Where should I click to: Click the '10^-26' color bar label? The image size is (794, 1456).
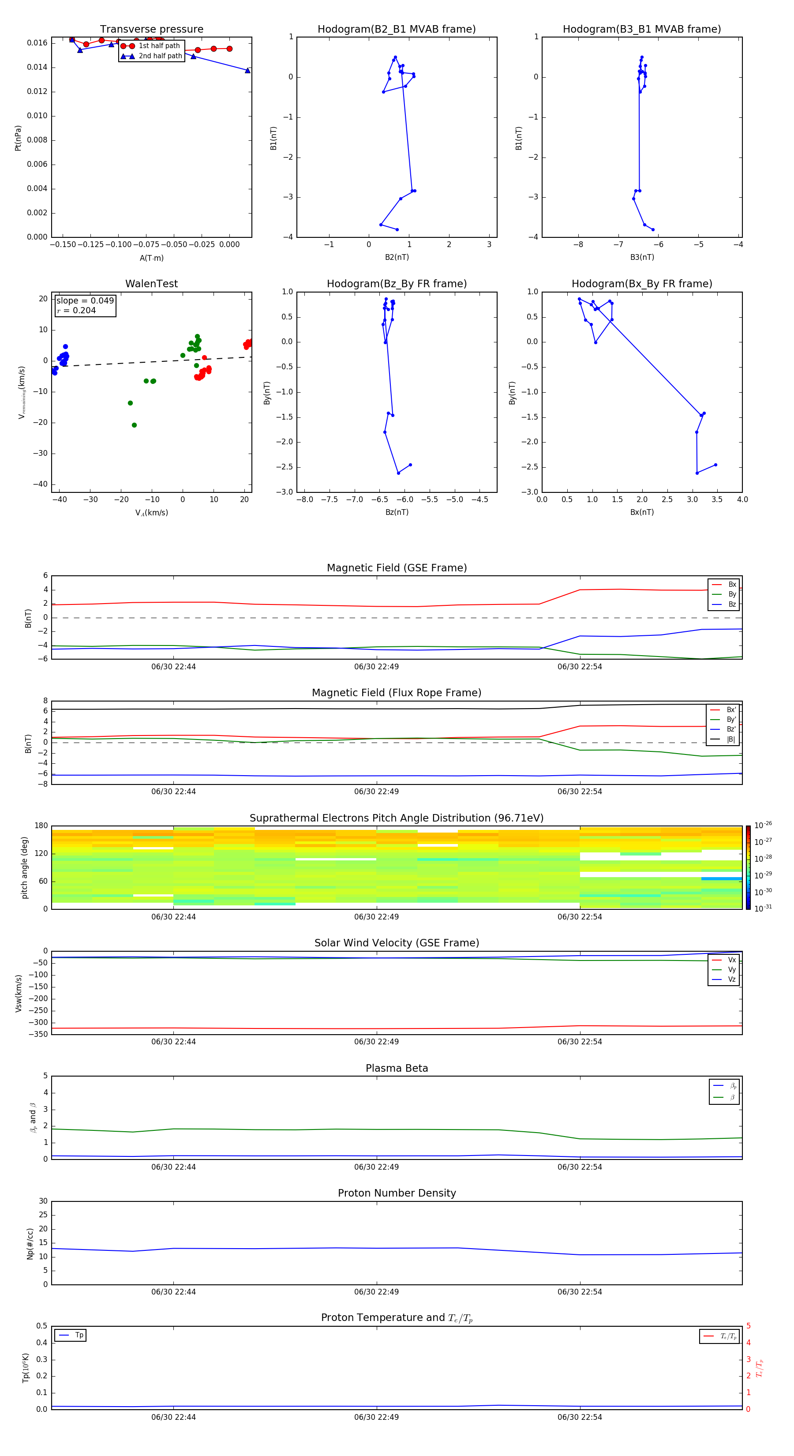click(763, 825)
